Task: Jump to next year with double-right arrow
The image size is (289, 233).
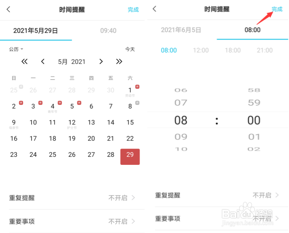Action: point(119,62)
